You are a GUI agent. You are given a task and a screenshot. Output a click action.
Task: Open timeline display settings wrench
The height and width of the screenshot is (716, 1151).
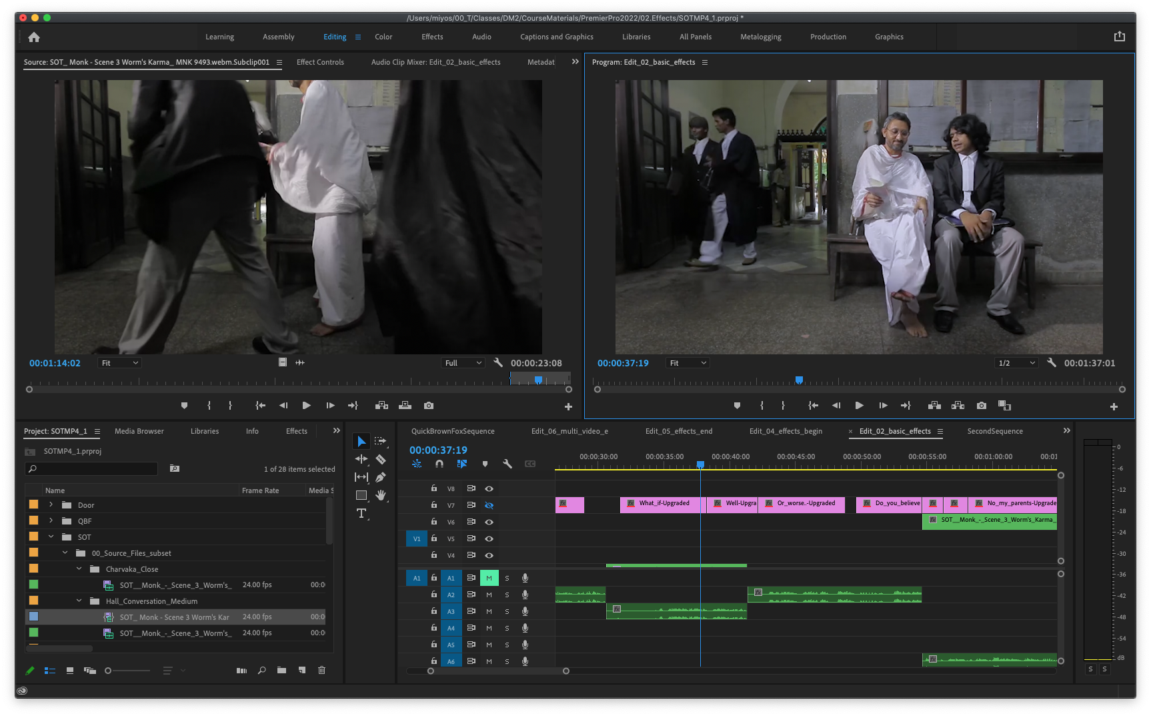click(x=507, y=464)
